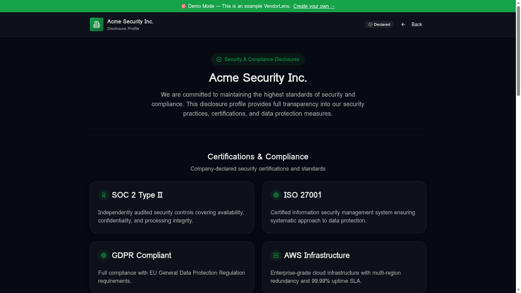Click the 'Acme Security Inc.' header name

pyautogui.click(x=130, y=21)
